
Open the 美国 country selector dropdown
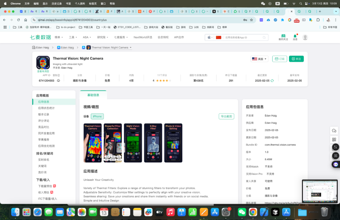(259, 59)
